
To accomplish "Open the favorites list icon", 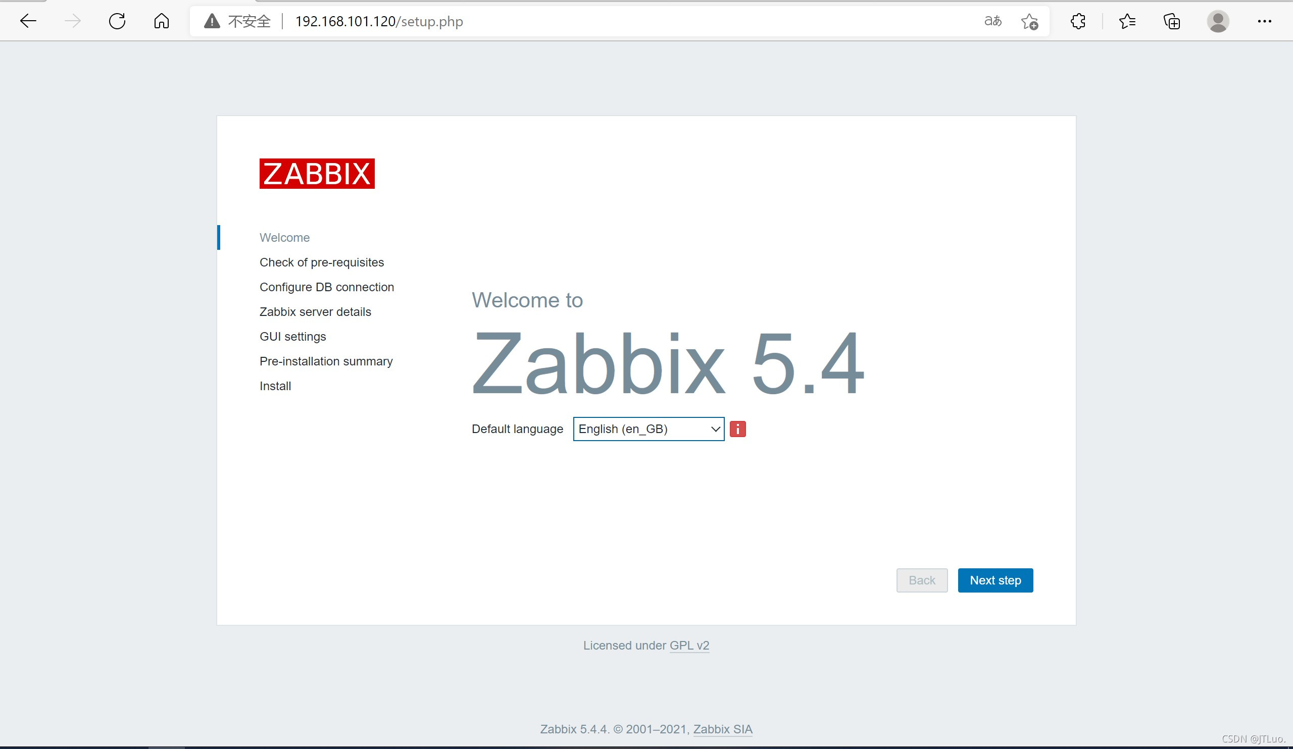I will [1127, 21].
